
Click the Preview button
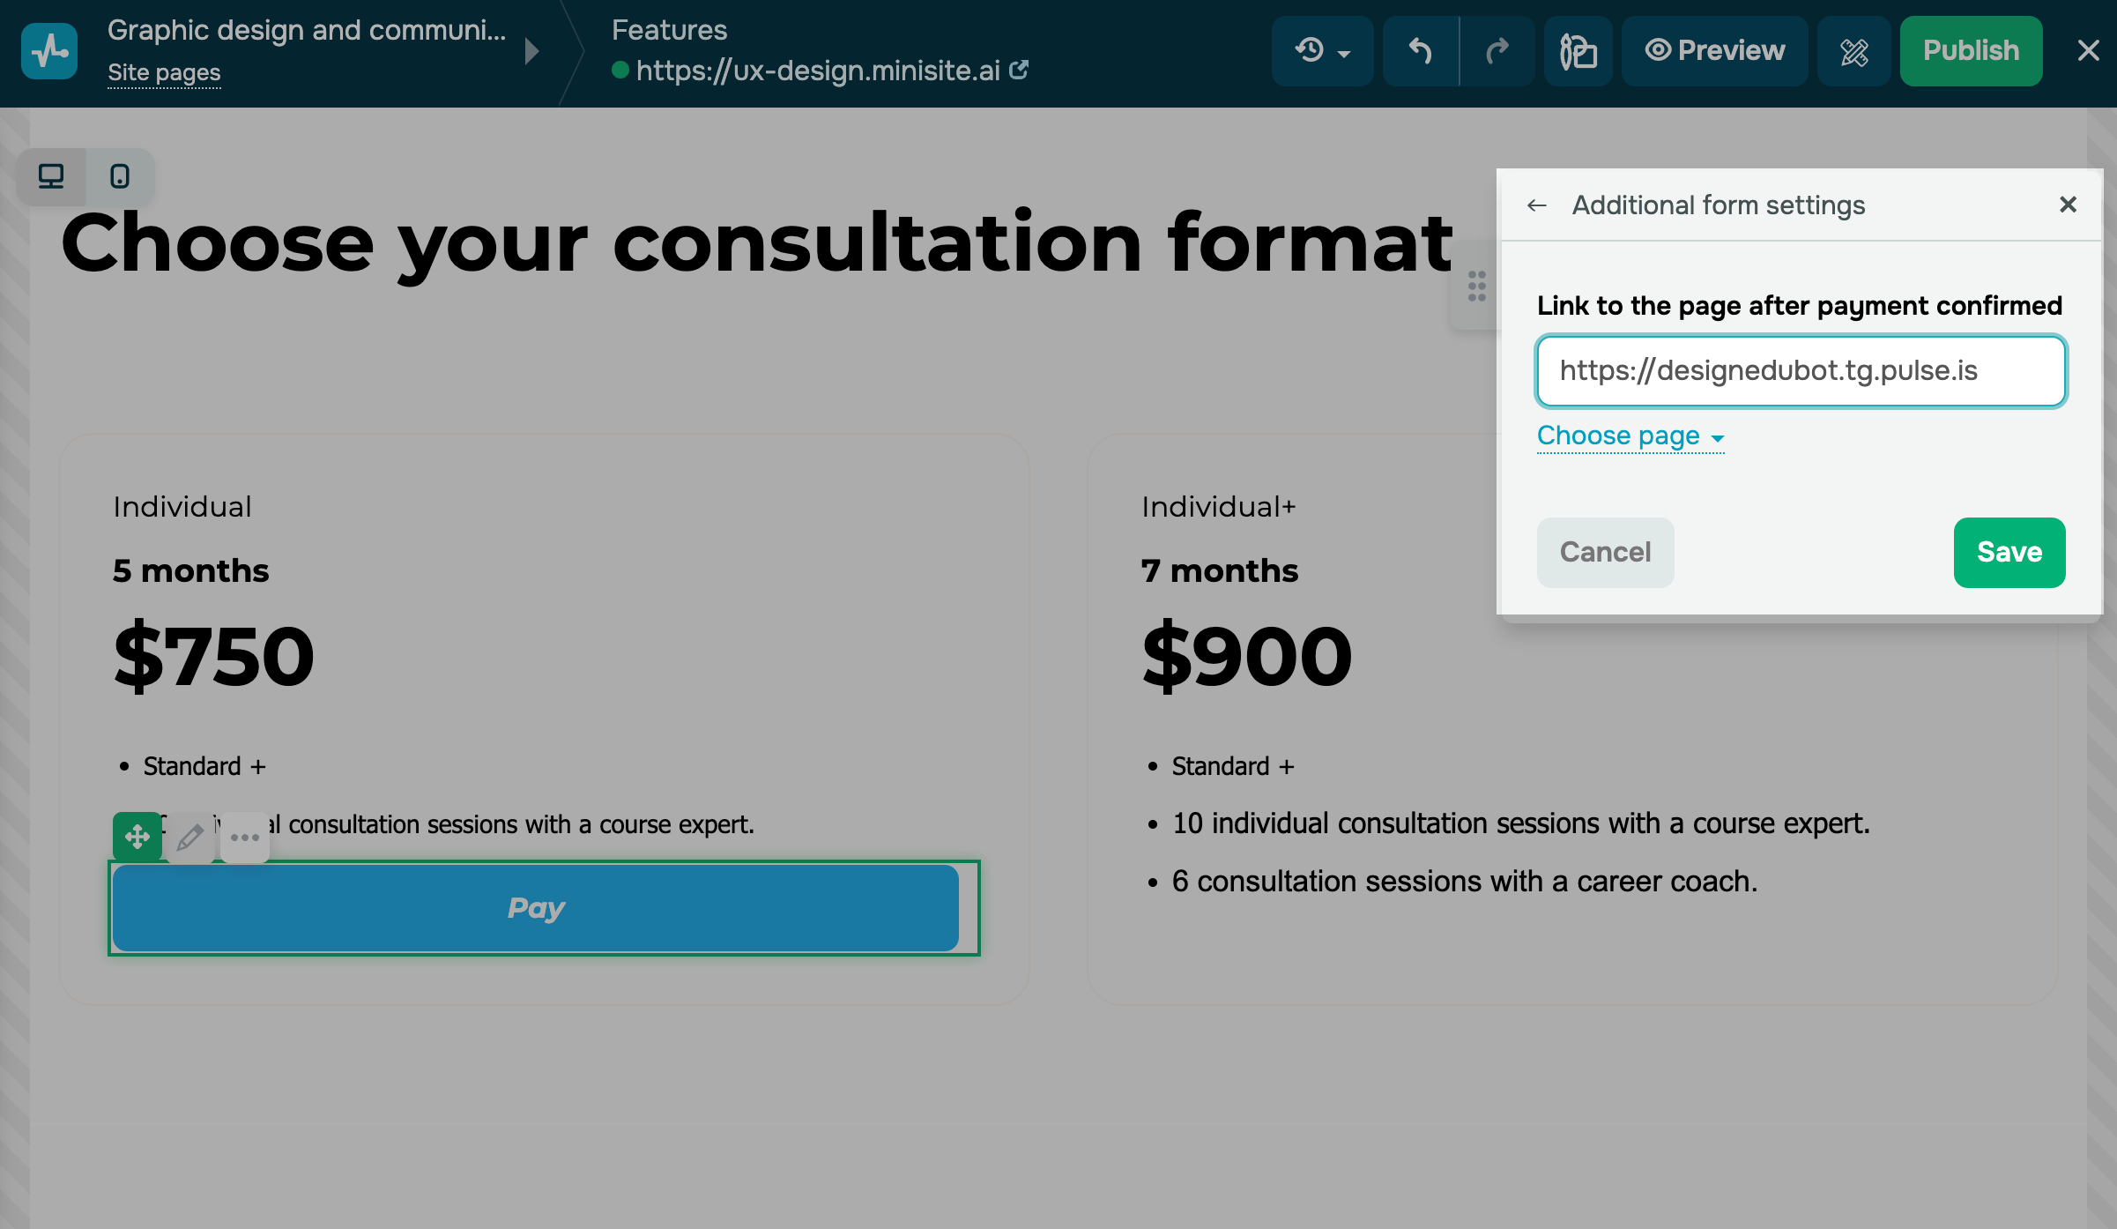pyautogui.click(x=1714, y=51)
